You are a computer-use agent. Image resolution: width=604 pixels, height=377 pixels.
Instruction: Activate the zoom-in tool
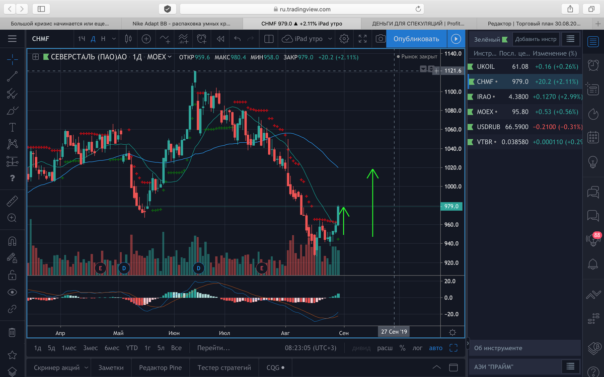(13, 218)
